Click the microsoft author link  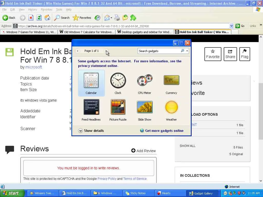(x=34, y=67)
